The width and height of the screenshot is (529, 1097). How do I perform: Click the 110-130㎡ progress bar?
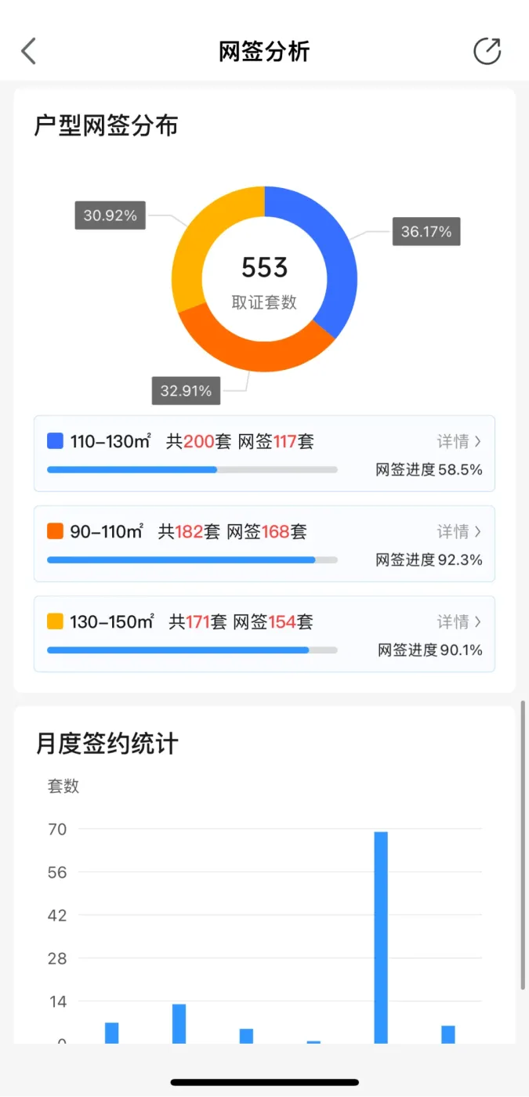[192, 469]
